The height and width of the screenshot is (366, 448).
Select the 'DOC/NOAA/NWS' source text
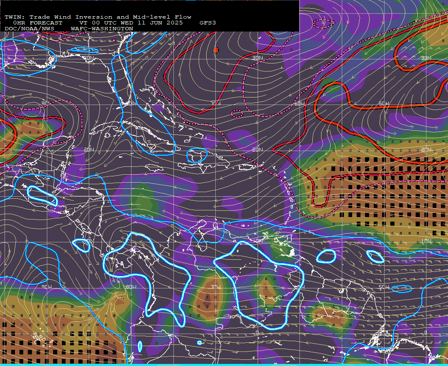click(29, 29)
